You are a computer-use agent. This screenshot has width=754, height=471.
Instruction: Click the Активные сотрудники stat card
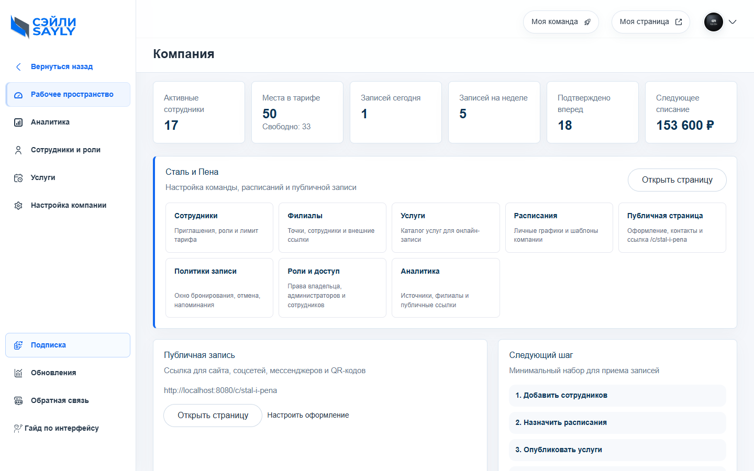[199, 112]
